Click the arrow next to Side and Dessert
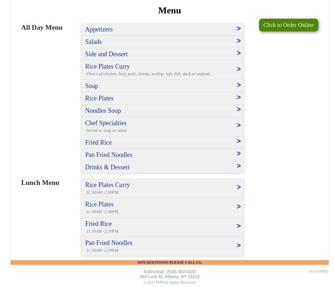Image resolution: width=334 pixels, height=287 pixels. click(x=239, y=53)
